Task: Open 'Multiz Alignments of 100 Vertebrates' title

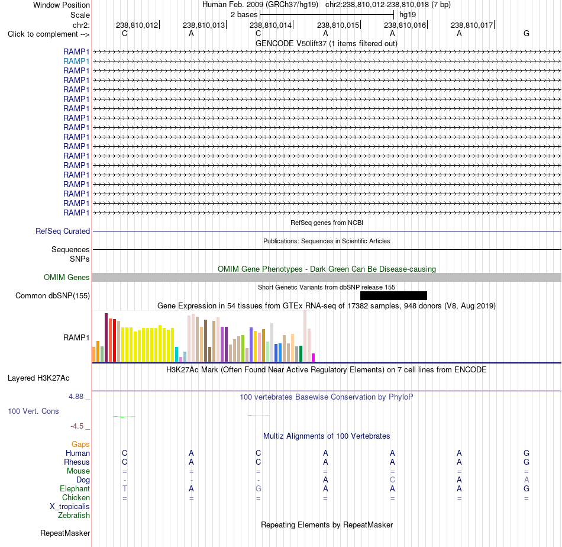Action: pyautogui.click(x=327, y=436)
